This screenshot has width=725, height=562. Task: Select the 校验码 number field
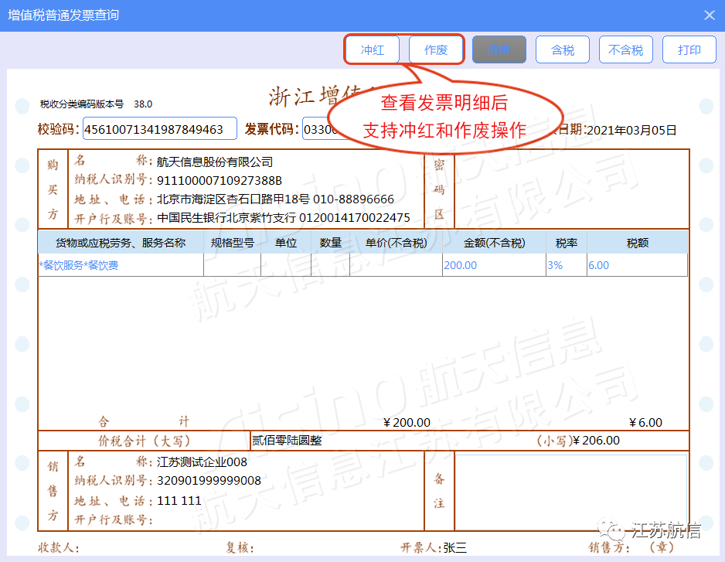click(159, 128)
